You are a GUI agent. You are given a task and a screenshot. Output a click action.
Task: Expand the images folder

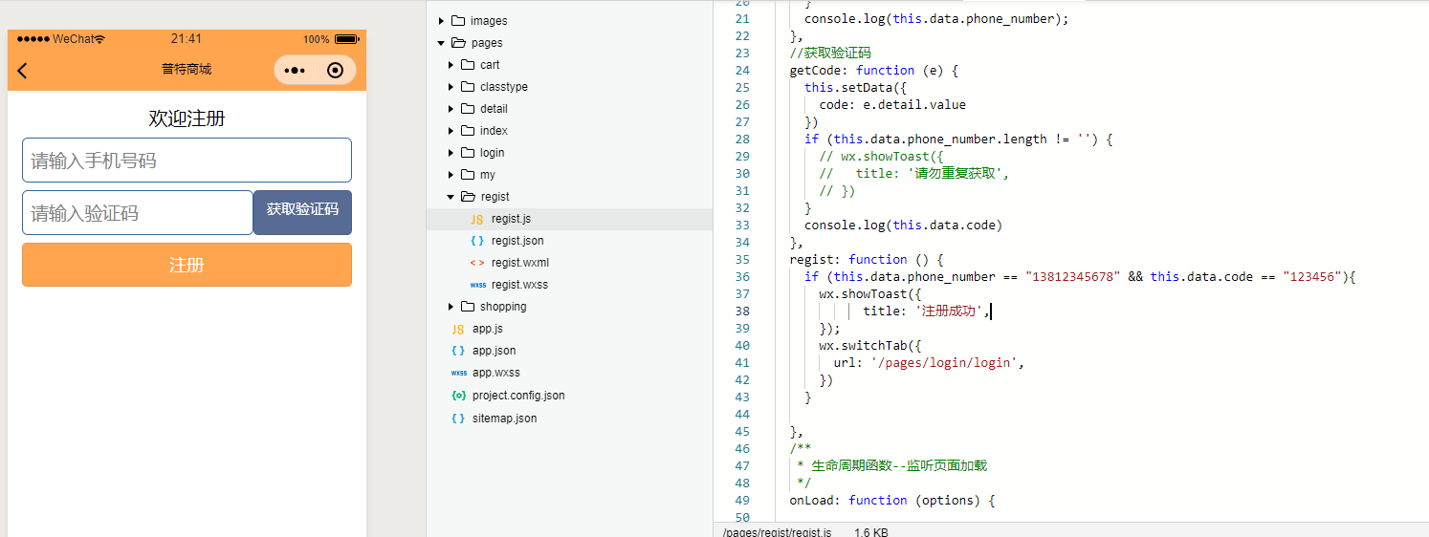441,21
